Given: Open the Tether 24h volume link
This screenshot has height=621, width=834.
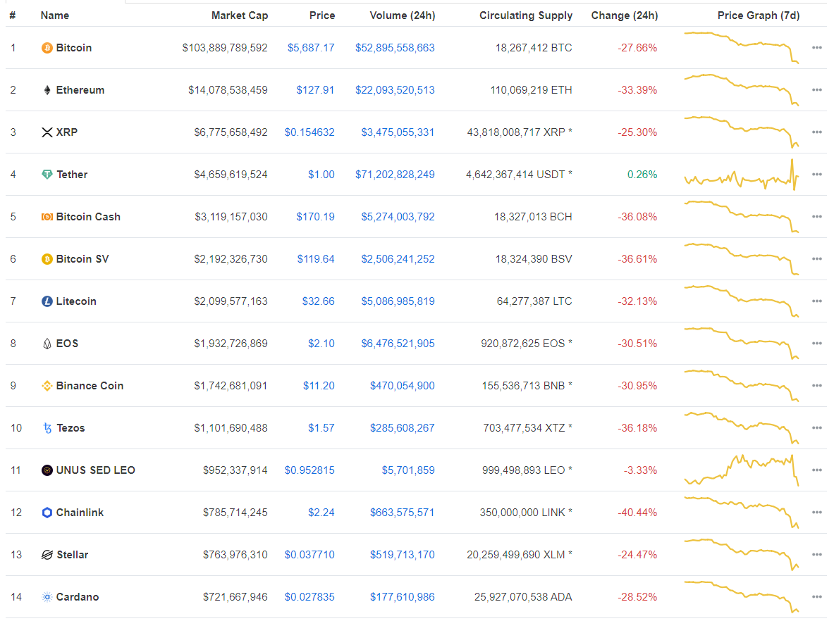Looking at the screenshot, I should (395, 175).
